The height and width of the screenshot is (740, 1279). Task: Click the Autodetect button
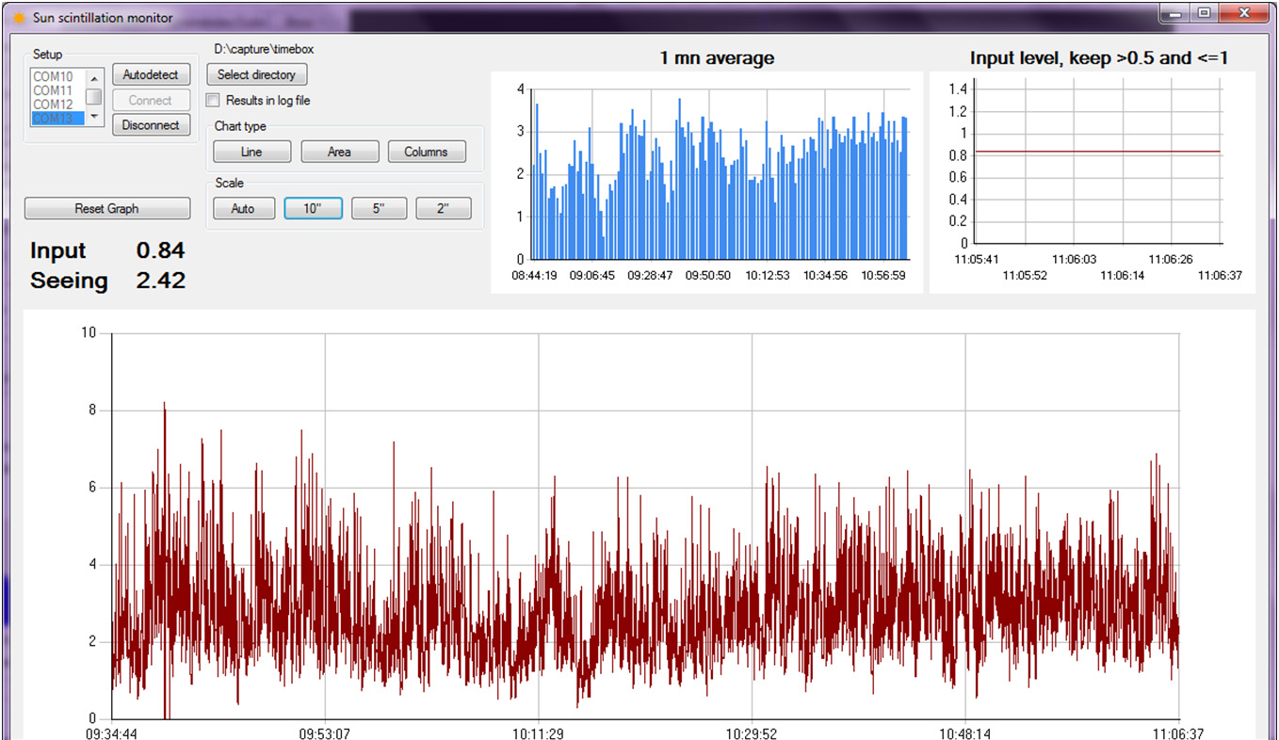(152, 74)
